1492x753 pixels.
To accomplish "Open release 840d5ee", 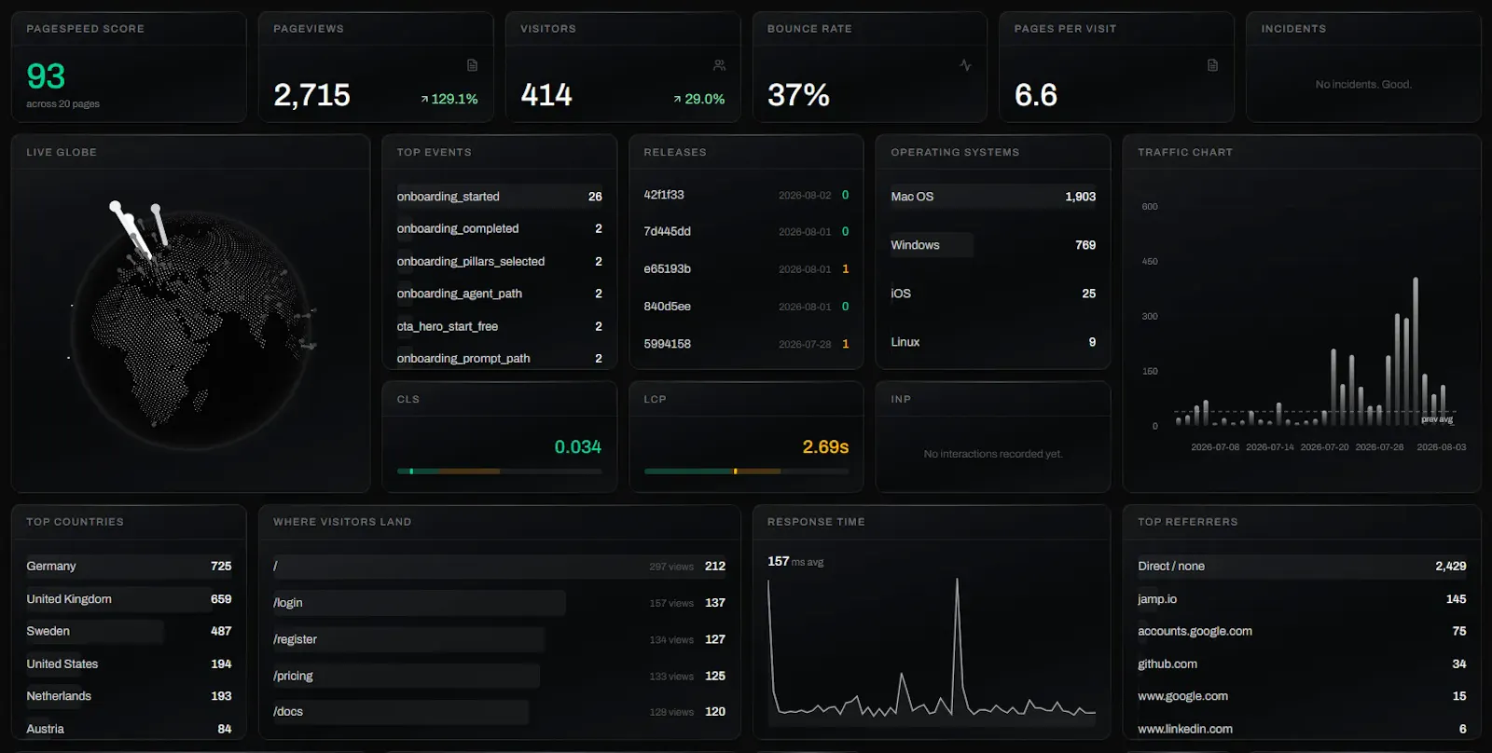I will [x=746, y=306].
